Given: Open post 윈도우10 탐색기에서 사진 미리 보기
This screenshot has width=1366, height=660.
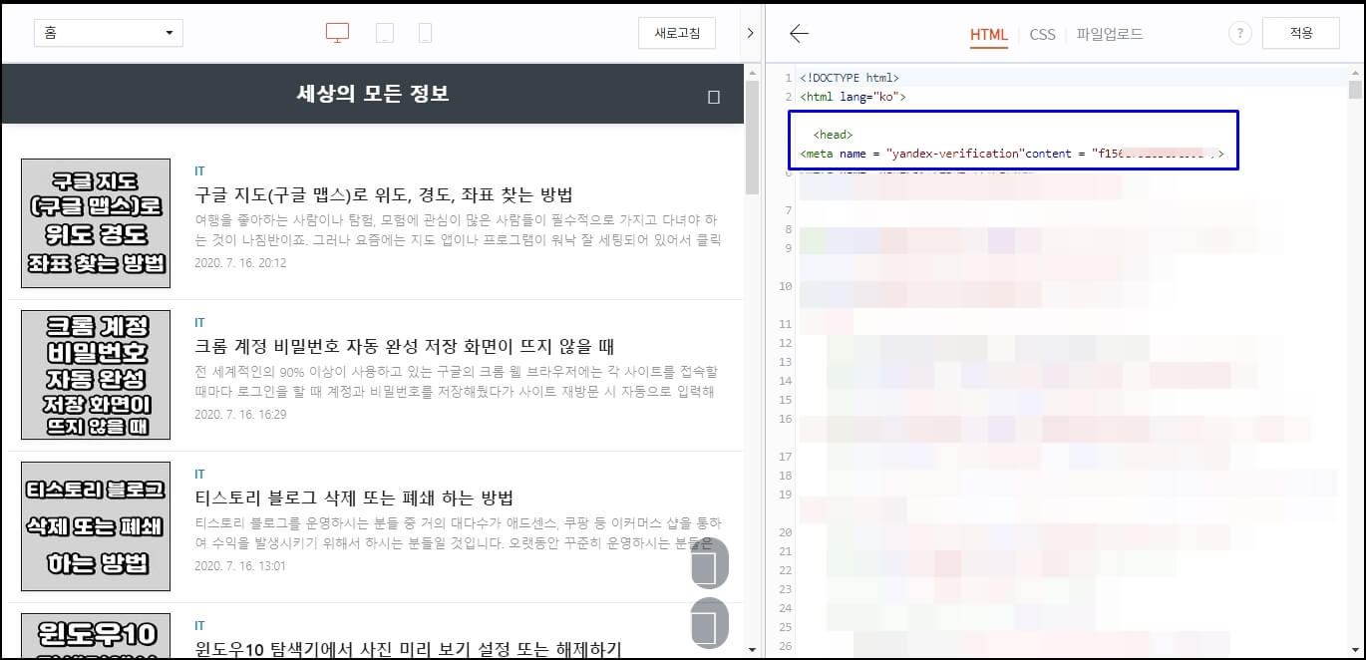Looking at the screenshot, I should click(408, 649).
